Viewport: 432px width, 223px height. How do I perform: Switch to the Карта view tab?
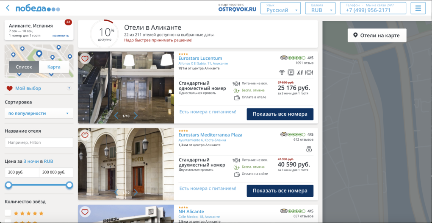[x=54, y=67]
